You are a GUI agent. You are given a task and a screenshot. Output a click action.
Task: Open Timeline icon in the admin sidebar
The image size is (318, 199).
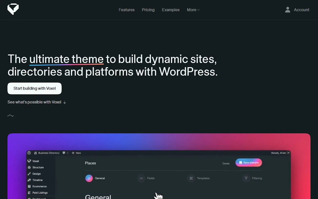point(29,180)
